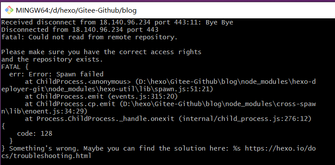Screen dimensions: 335x165
Task: Click 'err: Error: Spawn failed' line
Action: (56, 74)
